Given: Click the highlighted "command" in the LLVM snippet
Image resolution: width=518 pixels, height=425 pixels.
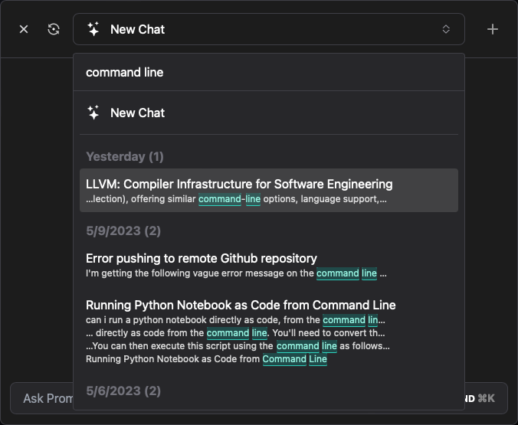Looking at the screenshot, I should click(220, 199).
